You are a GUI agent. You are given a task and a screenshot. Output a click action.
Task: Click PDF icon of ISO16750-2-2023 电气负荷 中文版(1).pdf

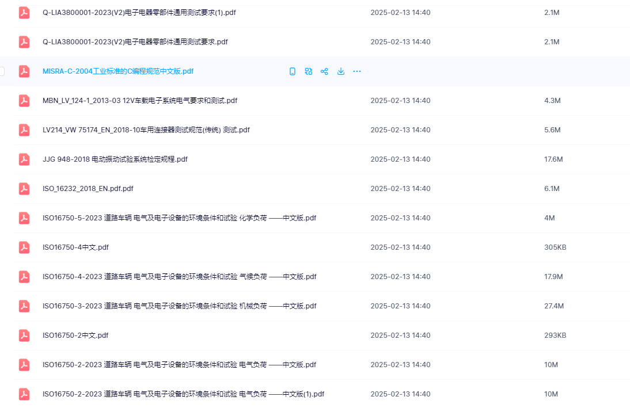coord(24,394)
